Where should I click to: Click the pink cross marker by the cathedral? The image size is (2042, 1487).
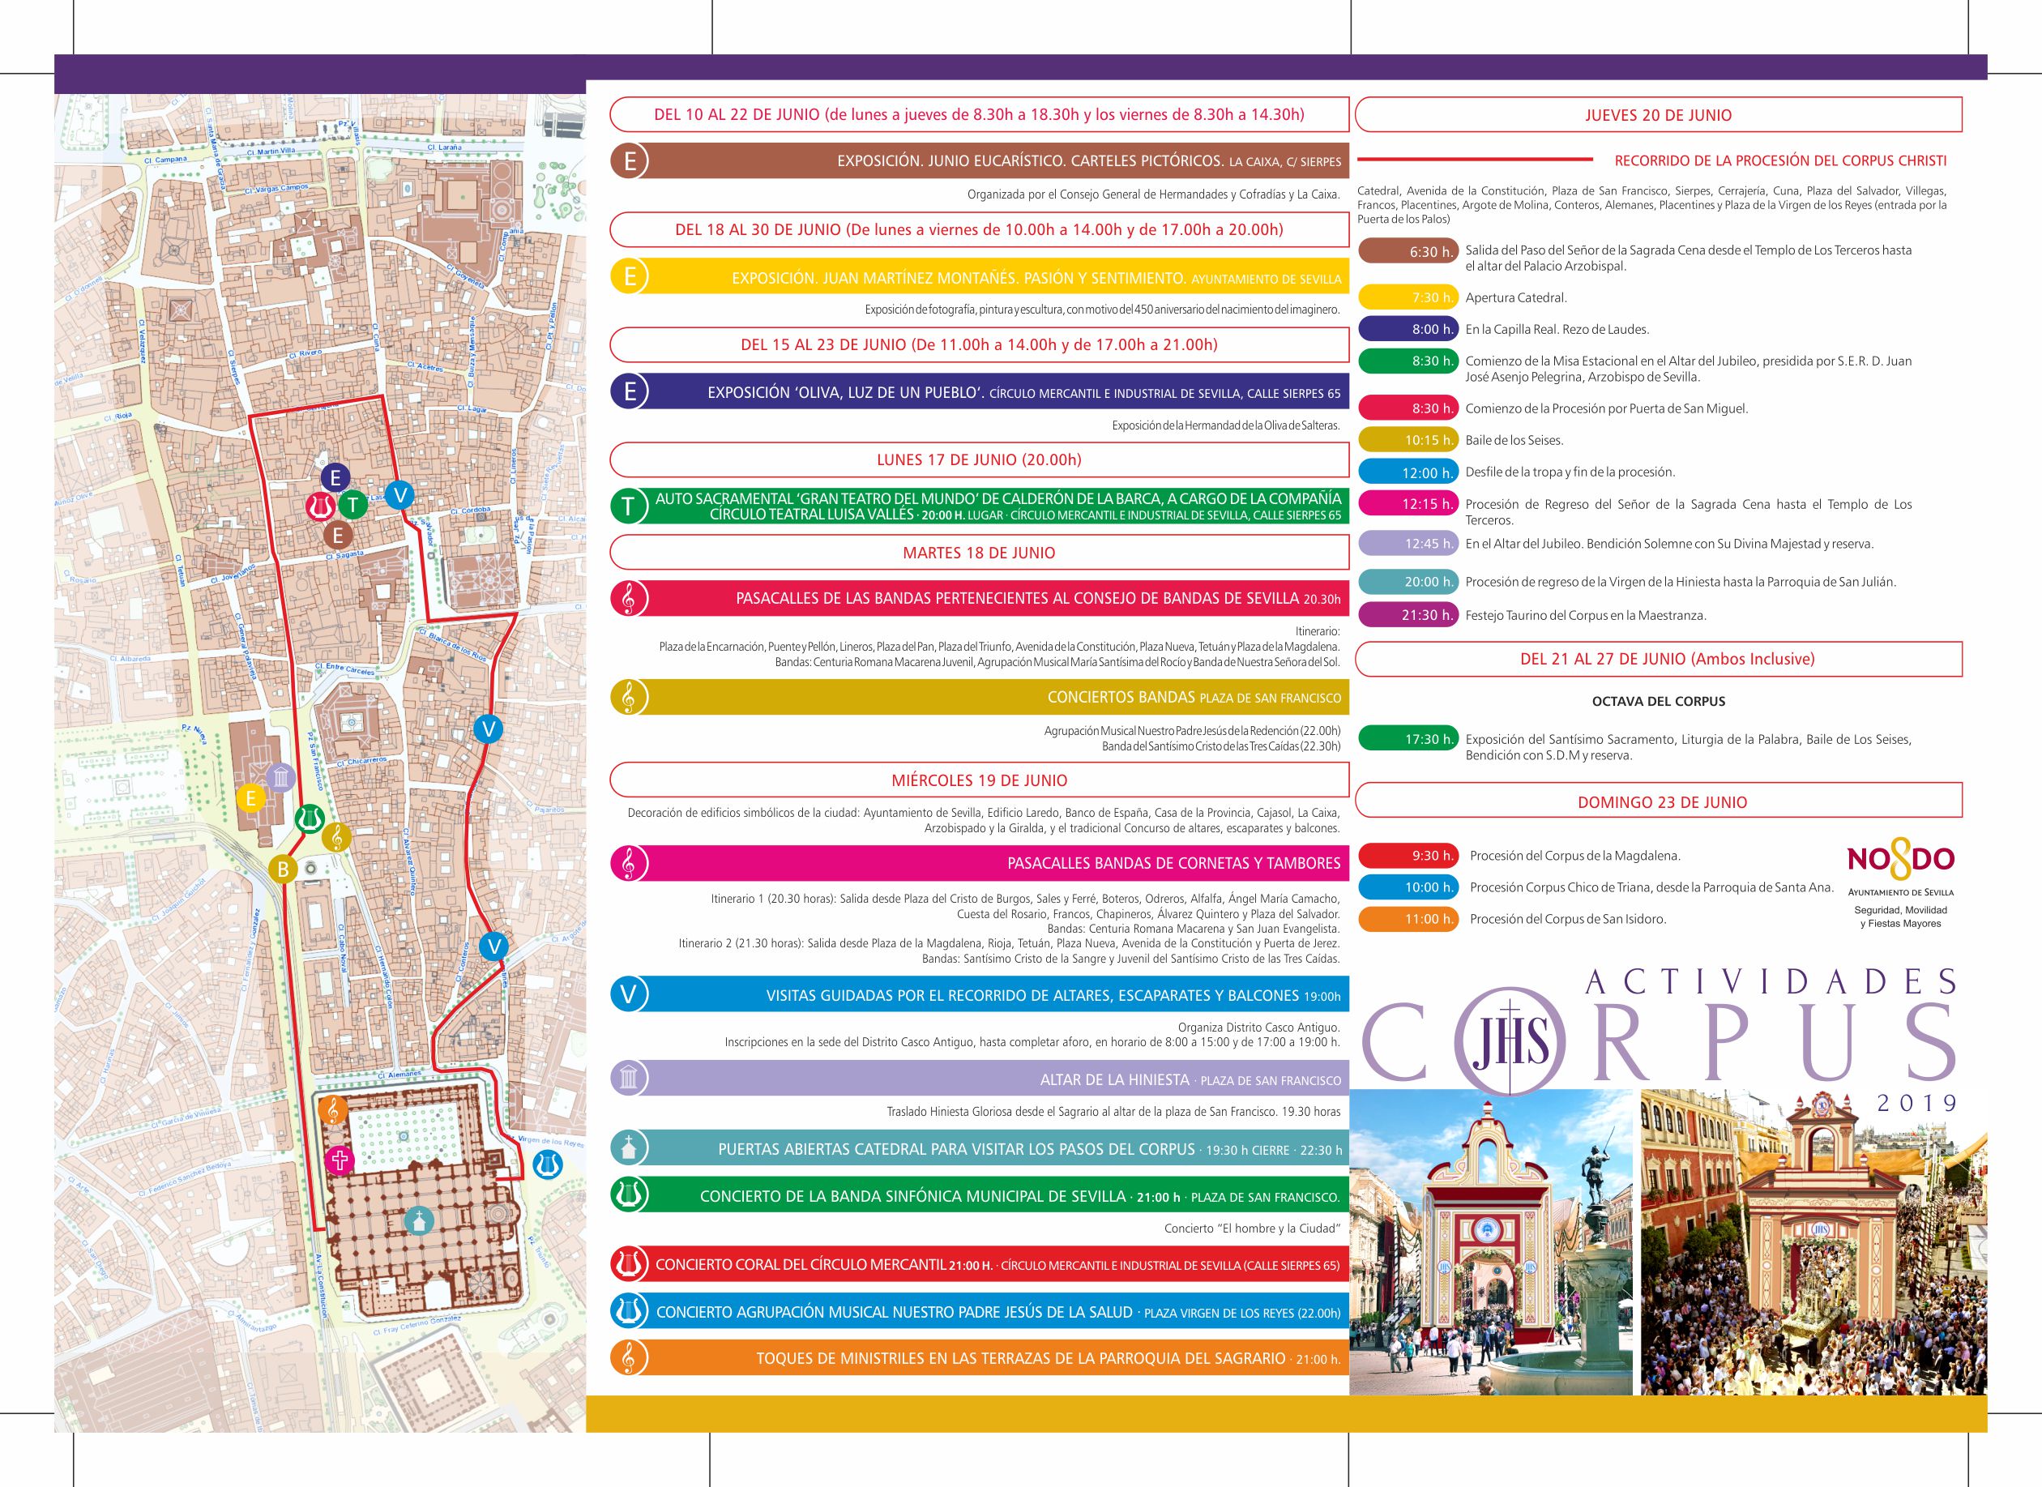click(340, 1160)
